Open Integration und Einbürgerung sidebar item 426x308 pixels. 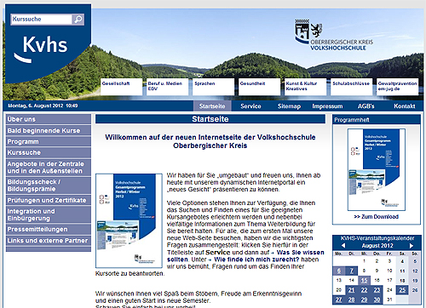point(49,214)
